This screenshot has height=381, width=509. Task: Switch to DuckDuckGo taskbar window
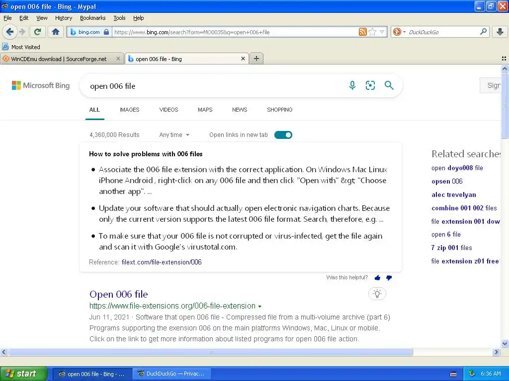[173, 374]
